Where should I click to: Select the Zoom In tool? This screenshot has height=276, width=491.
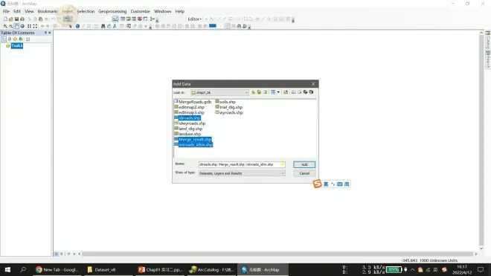coord(5,26)
